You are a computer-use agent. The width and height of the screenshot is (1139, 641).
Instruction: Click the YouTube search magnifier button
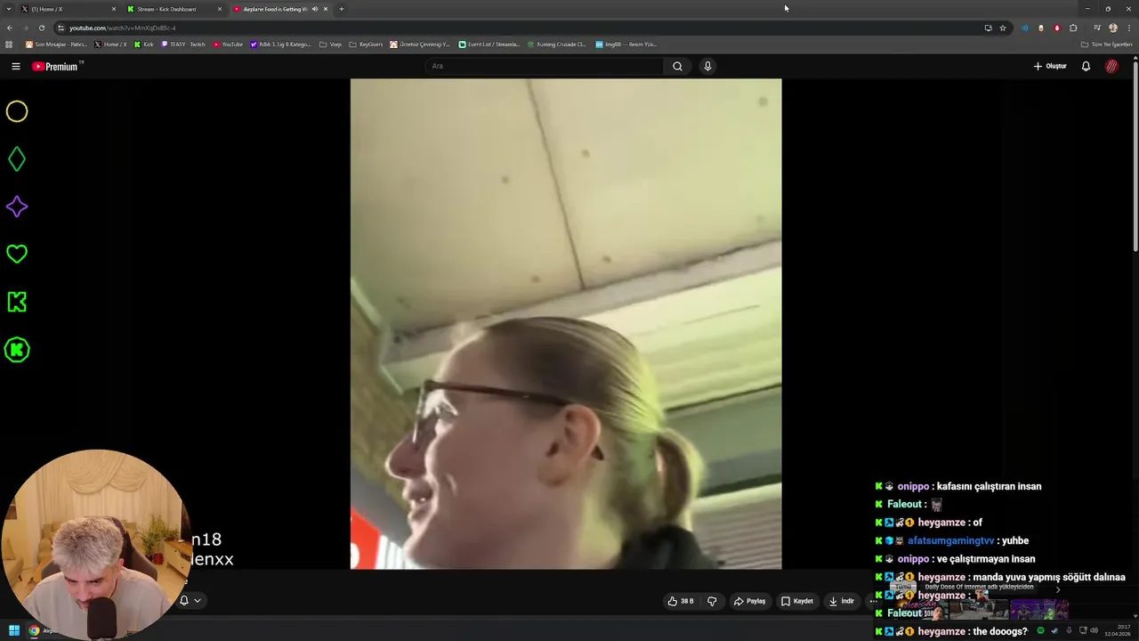pos(677,66)
